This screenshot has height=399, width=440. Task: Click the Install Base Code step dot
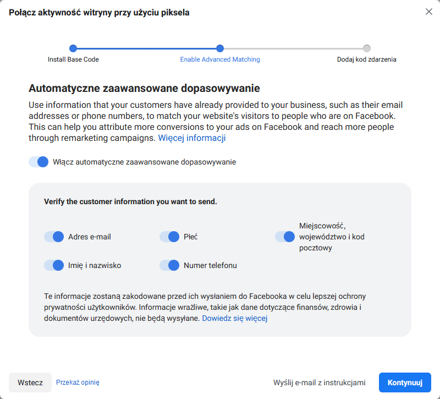[73, 48]
